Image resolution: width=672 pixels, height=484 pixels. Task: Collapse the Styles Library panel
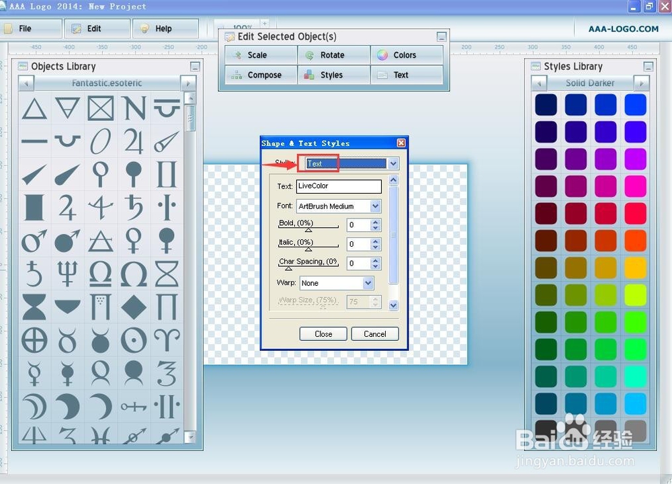[648, 67]
